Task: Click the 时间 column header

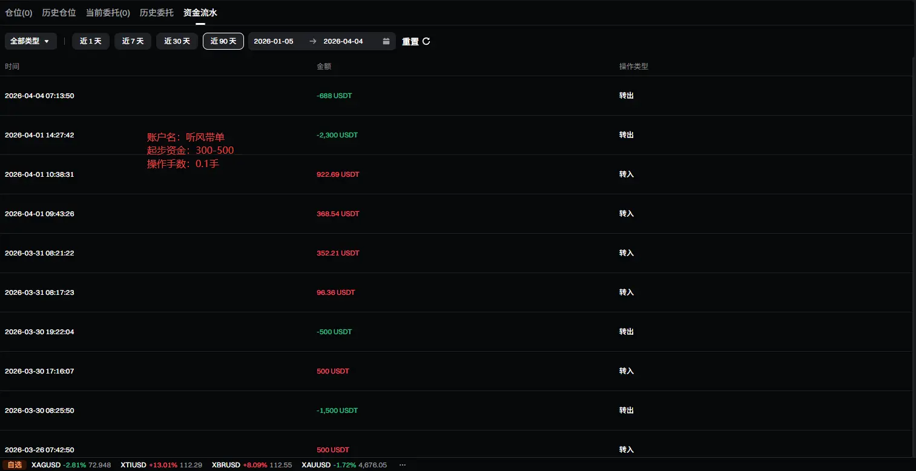Action: (x=12, y=67)
